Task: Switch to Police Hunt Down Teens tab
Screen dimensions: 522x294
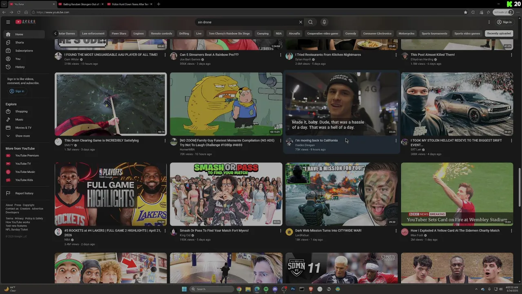Action: (130, 4)
